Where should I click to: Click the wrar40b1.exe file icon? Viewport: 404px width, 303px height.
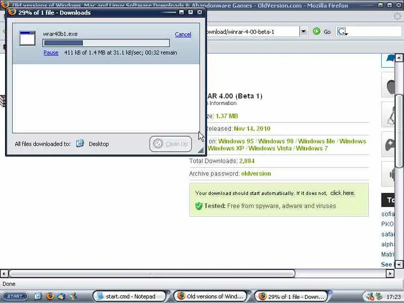(27, 38)
